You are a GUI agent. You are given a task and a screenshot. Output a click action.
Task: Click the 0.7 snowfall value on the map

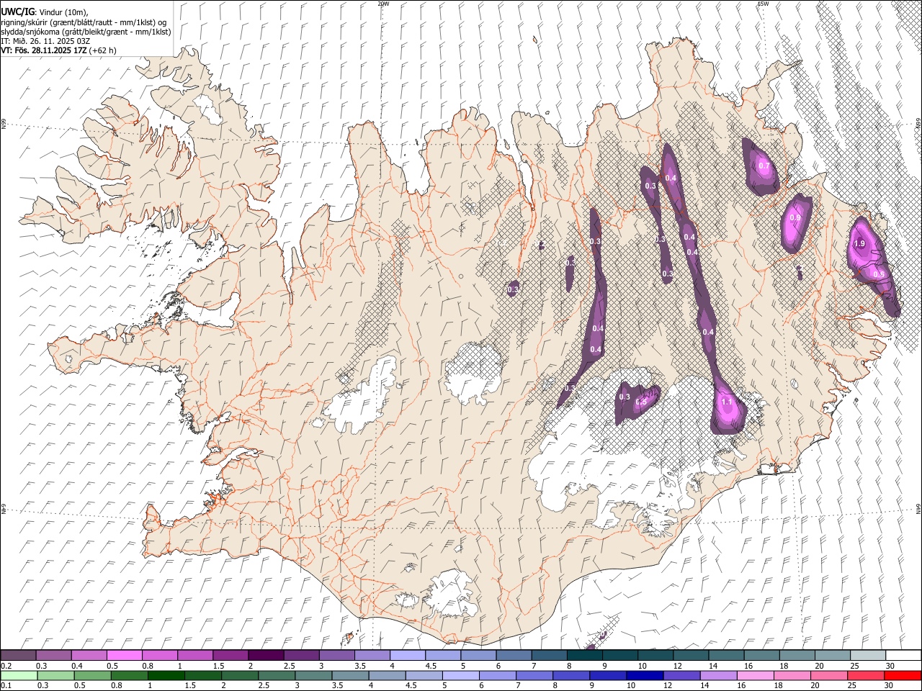pyautogui.click(x=764, y=166)
